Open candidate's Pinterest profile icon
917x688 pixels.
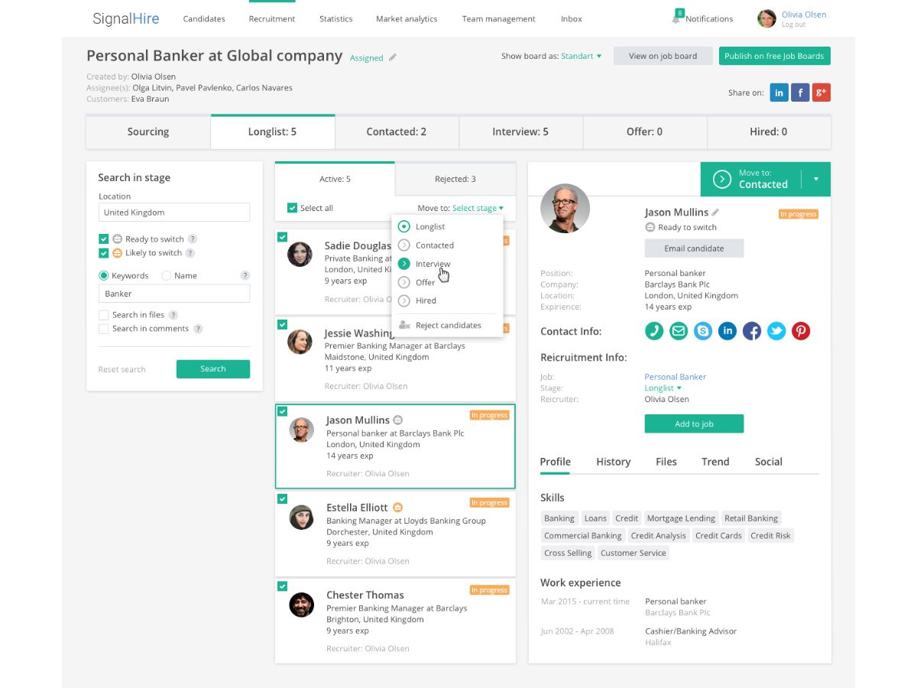click(801, 331)
